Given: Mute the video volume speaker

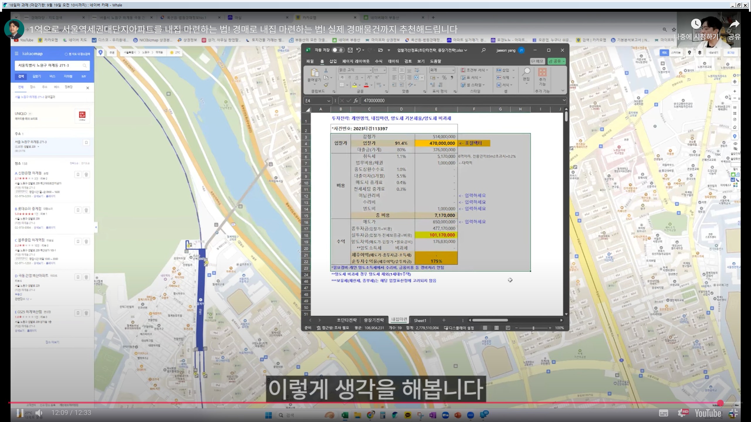Looking at the screenshot, I should pos(39,413).
